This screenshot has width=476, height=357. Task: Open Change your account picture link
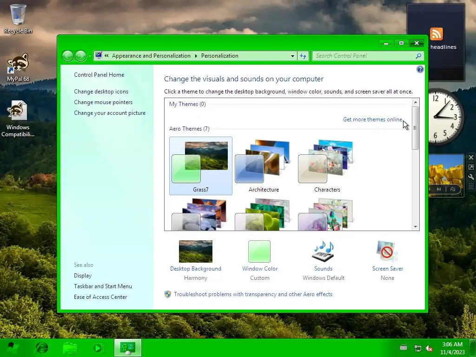(110, 113)
